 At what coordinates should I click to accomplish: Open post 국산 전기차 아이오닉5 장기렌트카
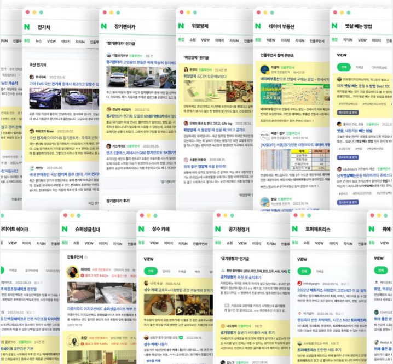tap(64, 138)
